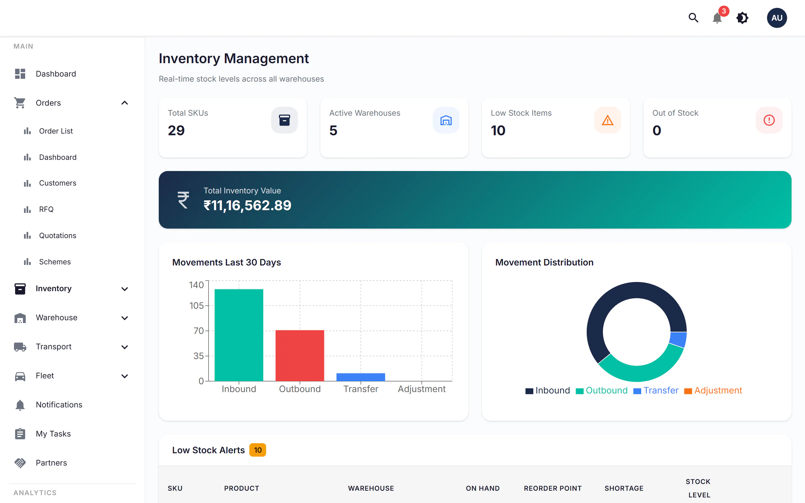
Task: Click the Out of Stock alert icon
Action: (769, 120)
